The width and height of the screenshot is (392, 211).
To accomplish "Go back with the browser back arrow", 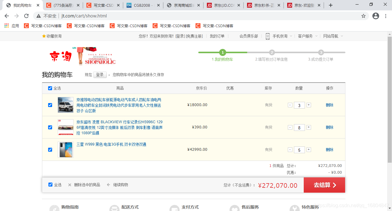I will [7, 16].
